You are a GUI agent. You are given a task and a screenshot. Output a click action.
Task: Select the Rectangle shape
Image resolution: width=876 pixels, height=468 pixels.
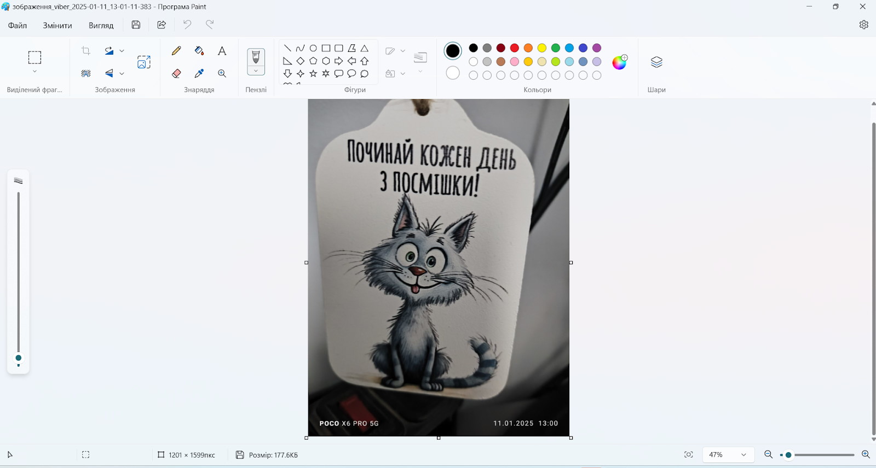pyautogui.click(x=326, y=48)
